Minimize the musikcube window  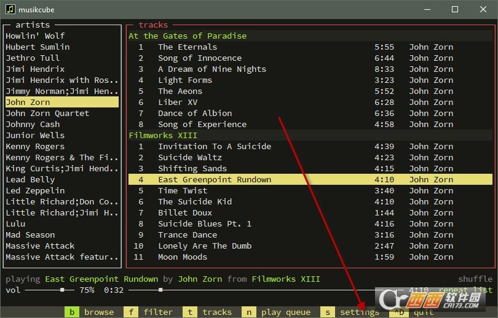427,9
